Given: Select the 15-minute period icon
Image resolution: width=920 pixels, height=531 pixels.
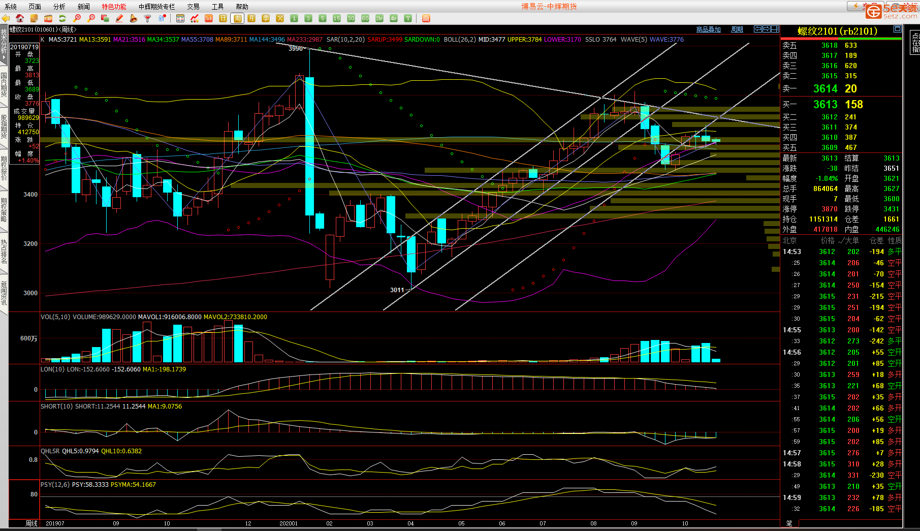Looking at the screenshot, I should (337, 18).
